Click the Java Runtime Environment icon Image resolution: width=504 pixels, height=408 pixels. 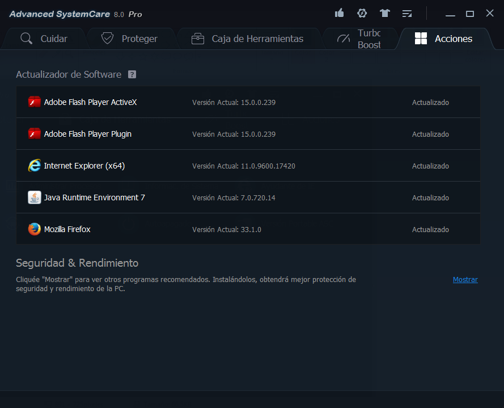point(35,197)
